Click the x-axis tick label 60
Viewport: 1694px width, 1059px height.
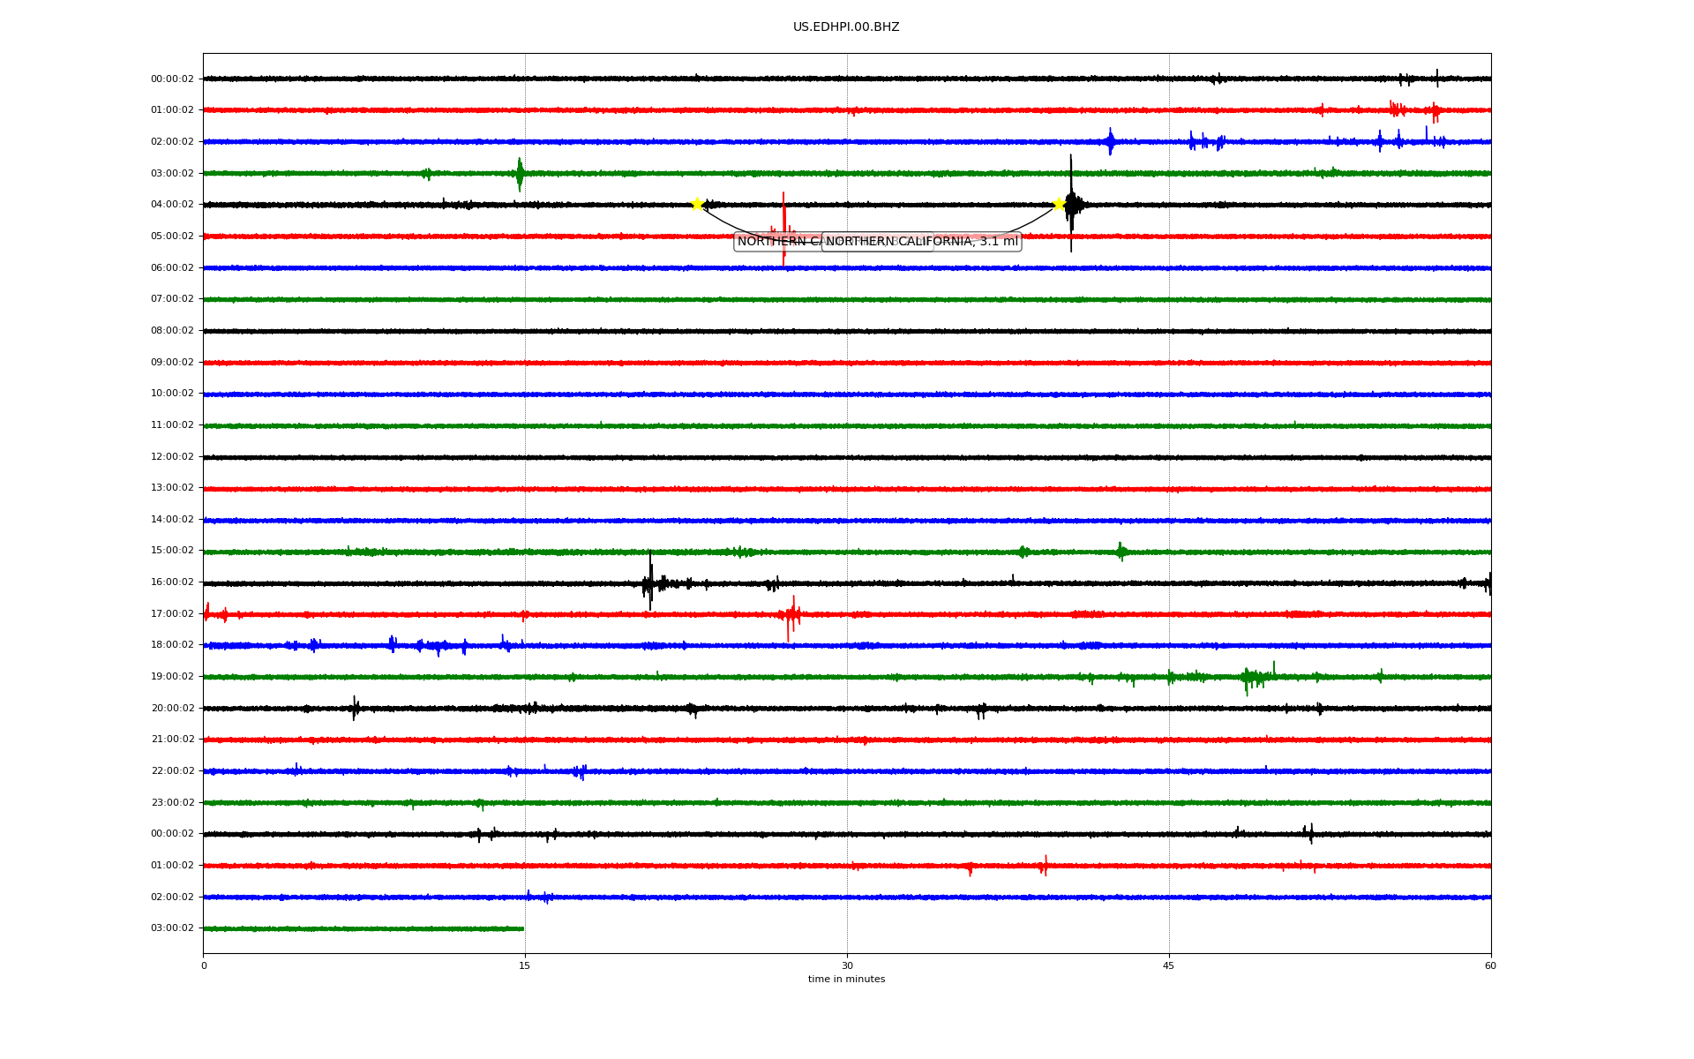tap(1490, 965)
